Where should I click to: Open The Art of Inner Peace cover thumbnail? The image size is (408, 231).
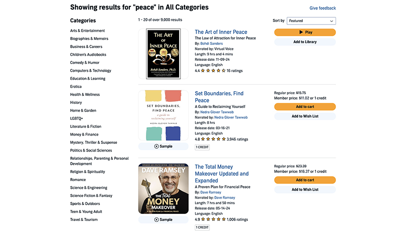tap(163, 54)
